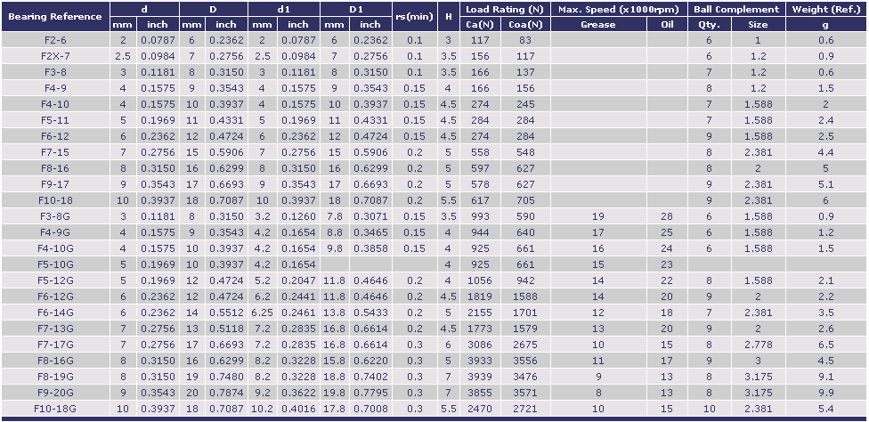This screenshot has width=869, height=422.
Task: Click the F9-20G bearing reference
Action: [x=55, y=392]
